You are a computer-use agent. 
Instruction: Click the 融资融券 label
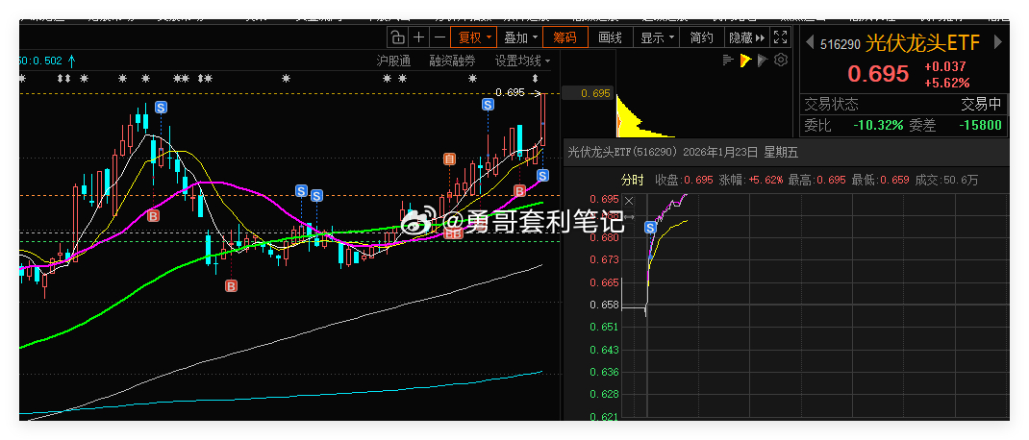452,61
